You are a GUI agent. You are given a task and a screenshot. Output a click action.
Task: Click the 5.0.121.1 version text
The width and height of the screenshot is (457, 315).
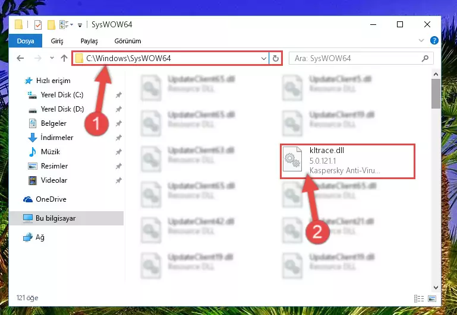[323, 161]
